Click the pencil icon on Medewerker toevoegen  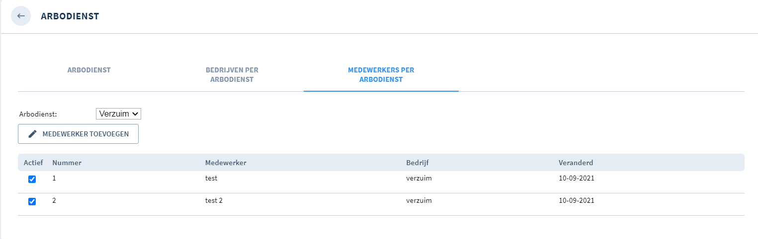point(33,134)
